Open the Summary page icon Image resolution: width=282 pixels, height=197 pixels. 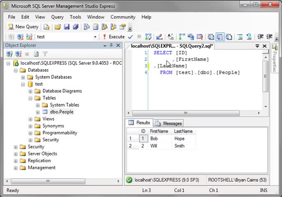pos(95,27)
